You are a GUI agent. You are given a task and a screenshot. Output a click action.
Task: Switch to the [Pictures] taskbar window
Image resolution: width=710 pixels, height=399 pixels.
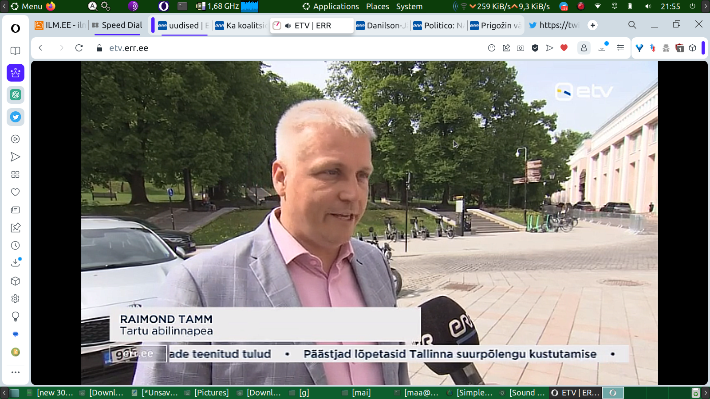click(x=207, y=392)
